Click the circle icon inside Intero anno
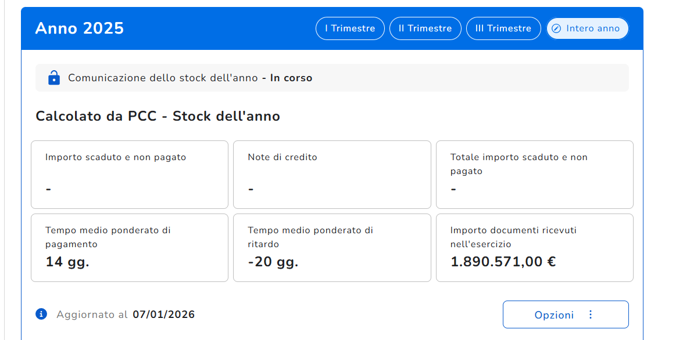 (556, 28)
